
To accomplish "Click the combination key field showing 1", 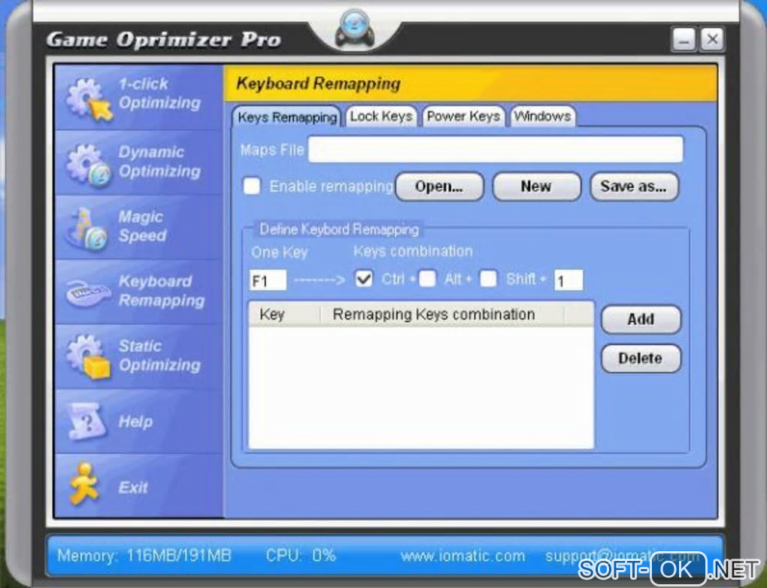I will click(568, 280).
